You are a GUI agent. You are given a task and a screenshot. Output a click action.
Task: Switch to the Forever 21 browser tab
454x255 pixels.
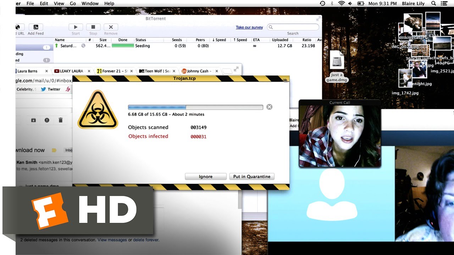point(115,71)
